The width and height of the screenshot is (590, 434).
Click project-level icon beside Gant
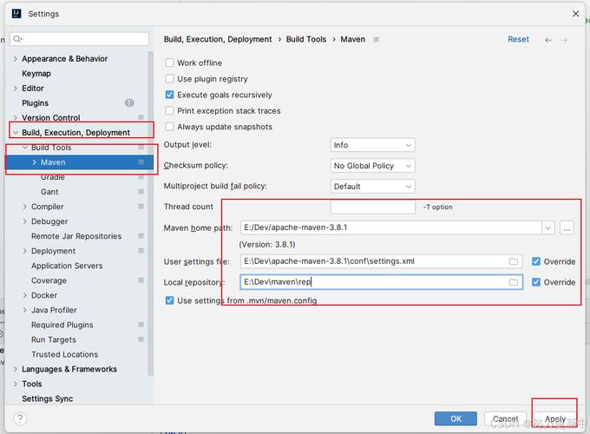click(141, 192)
